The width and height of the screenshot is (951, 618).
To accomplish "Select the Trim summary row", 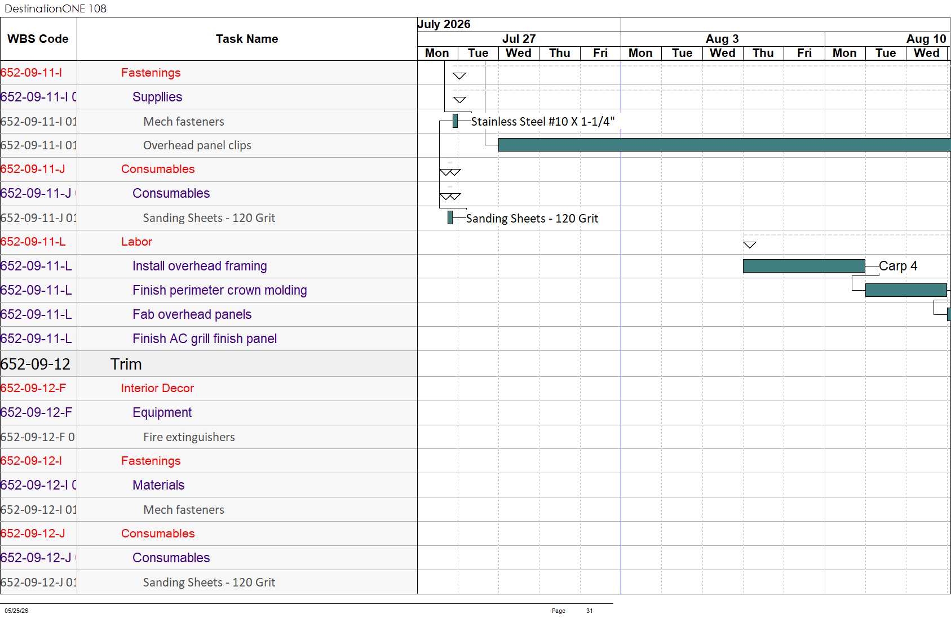I will click(x=209, y=364).
